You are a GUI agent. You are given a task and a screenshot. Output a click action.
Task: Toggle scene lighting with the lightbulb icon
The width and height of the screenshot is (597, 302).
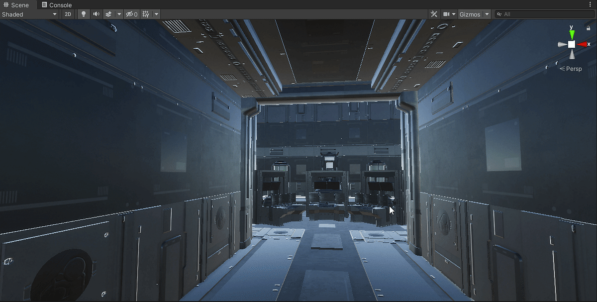(83, 14)
